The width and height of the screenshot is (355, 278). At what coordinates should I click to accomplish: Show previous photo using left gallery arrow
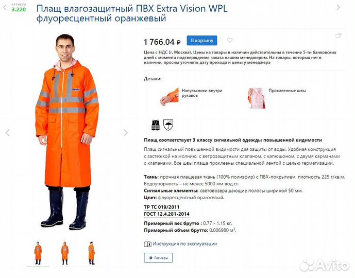(8, 132)
